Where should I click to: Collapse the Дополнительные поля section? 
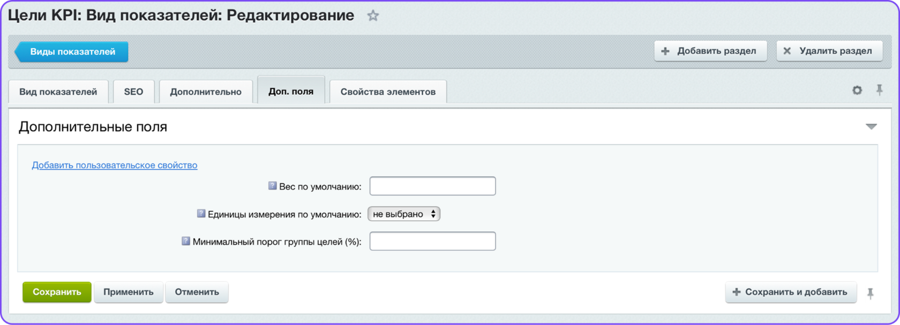coord(871,127)
